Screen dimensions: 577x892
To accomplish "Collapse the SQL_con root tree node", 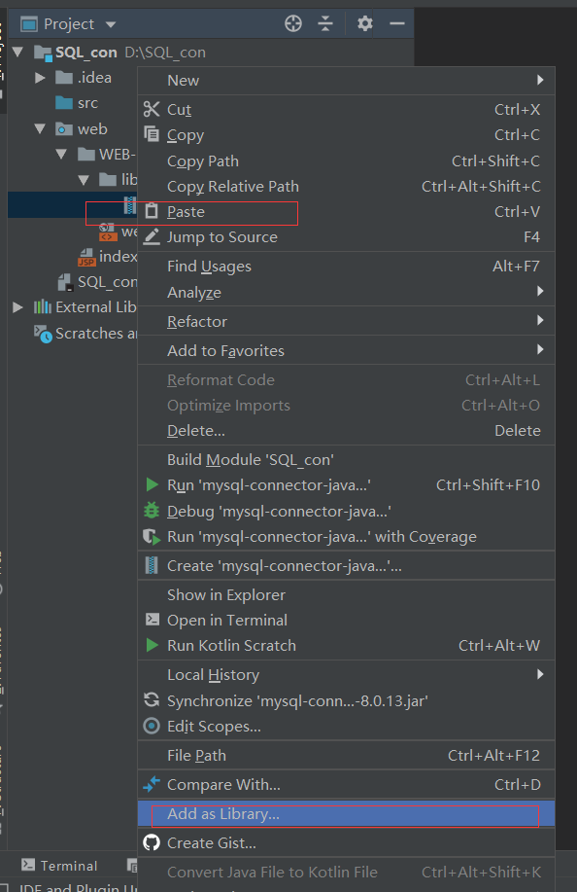I will [18, 53].
